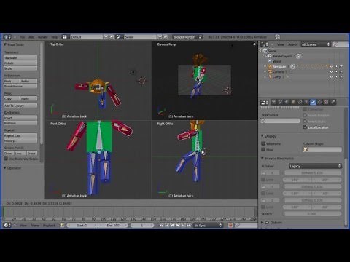Open the Blender Render engine dropdown
Viewport: 350px width, 262px height.
(x=187, y=37)
